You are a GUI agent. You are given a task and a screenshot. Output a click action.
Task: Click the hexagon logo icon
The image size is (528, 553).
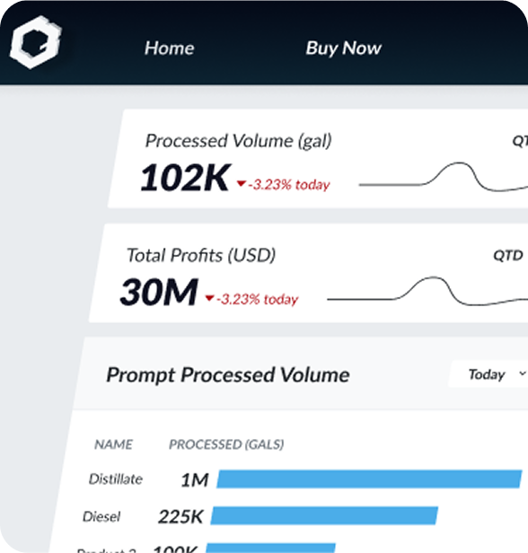pyautogui.click(x=35, y=42)
